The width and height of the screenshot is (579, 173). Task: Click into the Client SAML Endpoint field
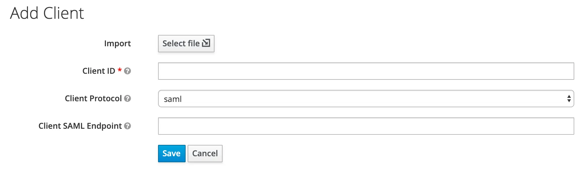365,126
